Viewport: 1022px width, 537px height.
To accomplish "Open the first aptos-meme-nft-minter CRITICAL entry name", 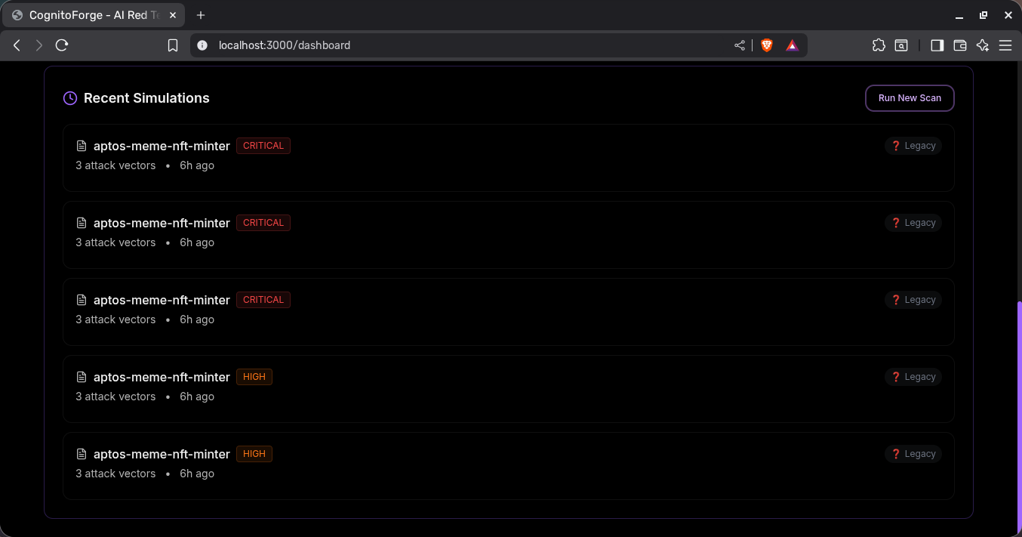I will tap(162, 146).
